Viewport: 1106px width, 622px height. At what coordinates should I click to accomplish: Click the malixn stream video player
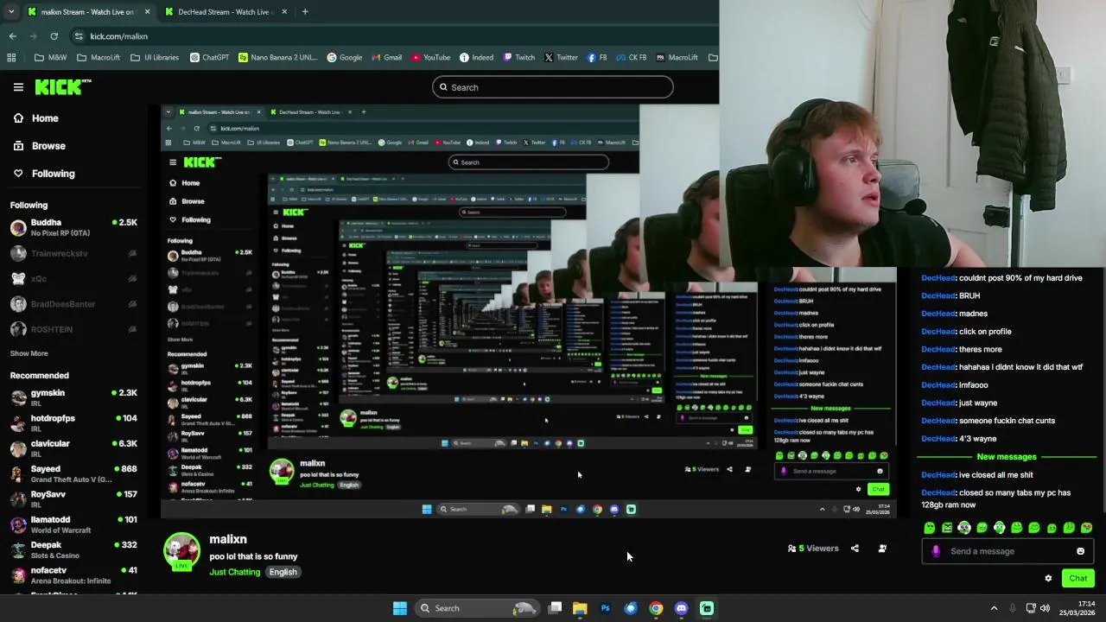pos(528,311)
